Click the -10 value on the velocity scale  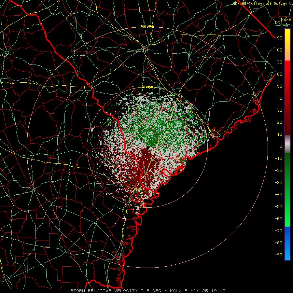point(278,159)
